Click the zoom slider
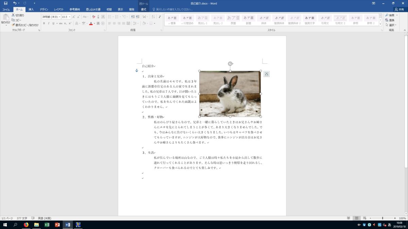The width and height of the screenshot is (408, 229). pos(382,218)
